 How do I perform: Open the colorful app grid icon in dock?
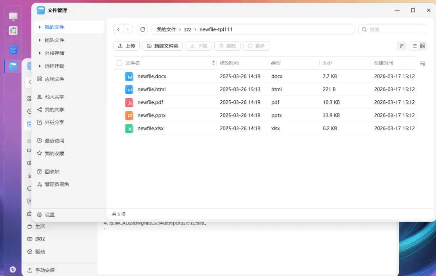coord(13,31)
